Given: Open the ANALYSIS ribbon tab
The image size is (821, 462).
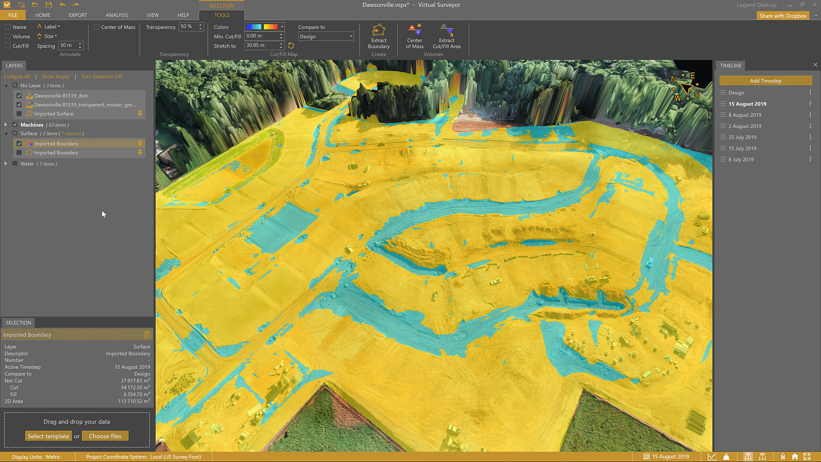Looking at the screenshot, I should pyautogui.click(x=117, y=15).
